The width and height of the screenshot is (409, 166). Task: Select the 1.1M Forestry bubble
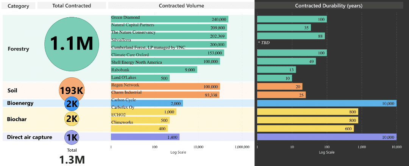(72, 44)
